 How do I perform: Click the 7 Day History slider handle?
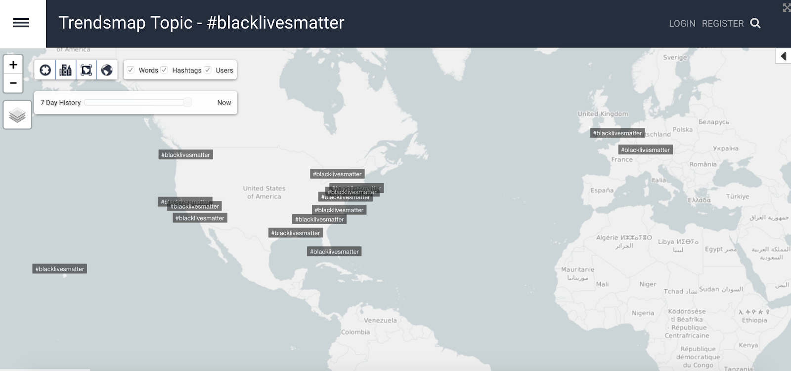tap(188, 102)
